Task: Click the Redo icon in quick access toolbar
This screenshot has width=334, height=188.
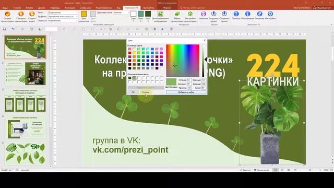Action: click(x=22, y=29)
